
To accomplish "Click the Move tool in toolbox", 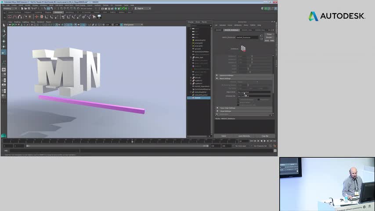I will click(x=4, y=41).
